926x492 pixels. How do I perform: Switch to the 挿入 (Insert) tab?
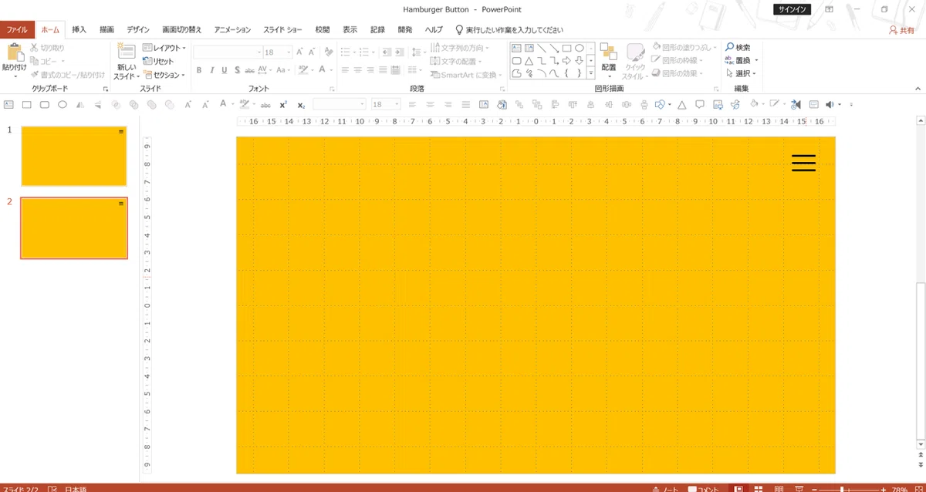pos(79,30)
